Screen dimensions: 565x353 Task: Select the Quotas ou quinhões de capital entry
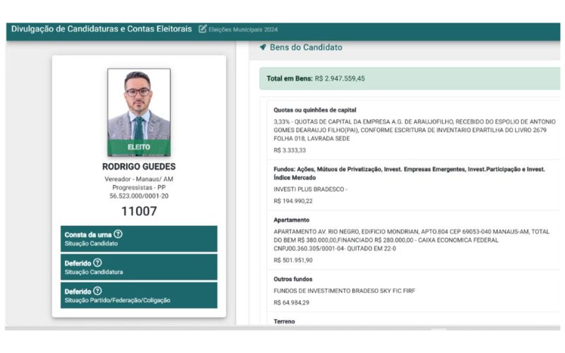tap(414, 130)
